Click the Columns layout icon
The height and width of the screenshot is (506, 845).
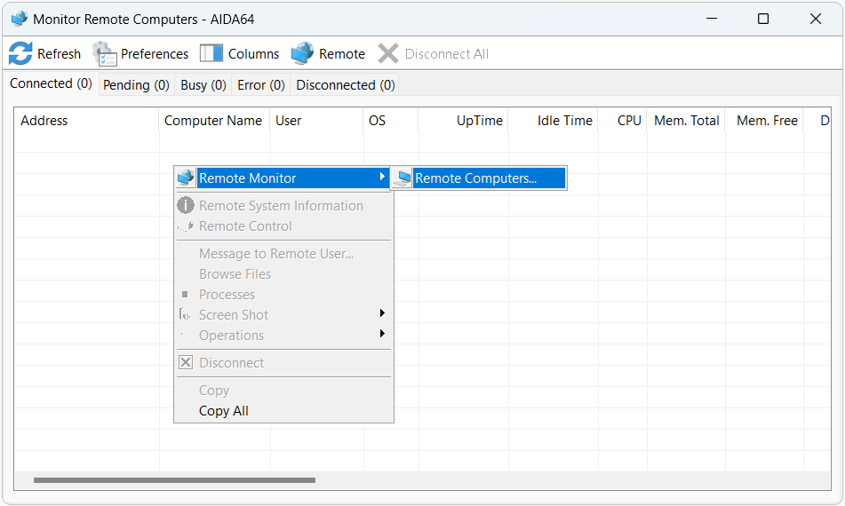point(211,53)
